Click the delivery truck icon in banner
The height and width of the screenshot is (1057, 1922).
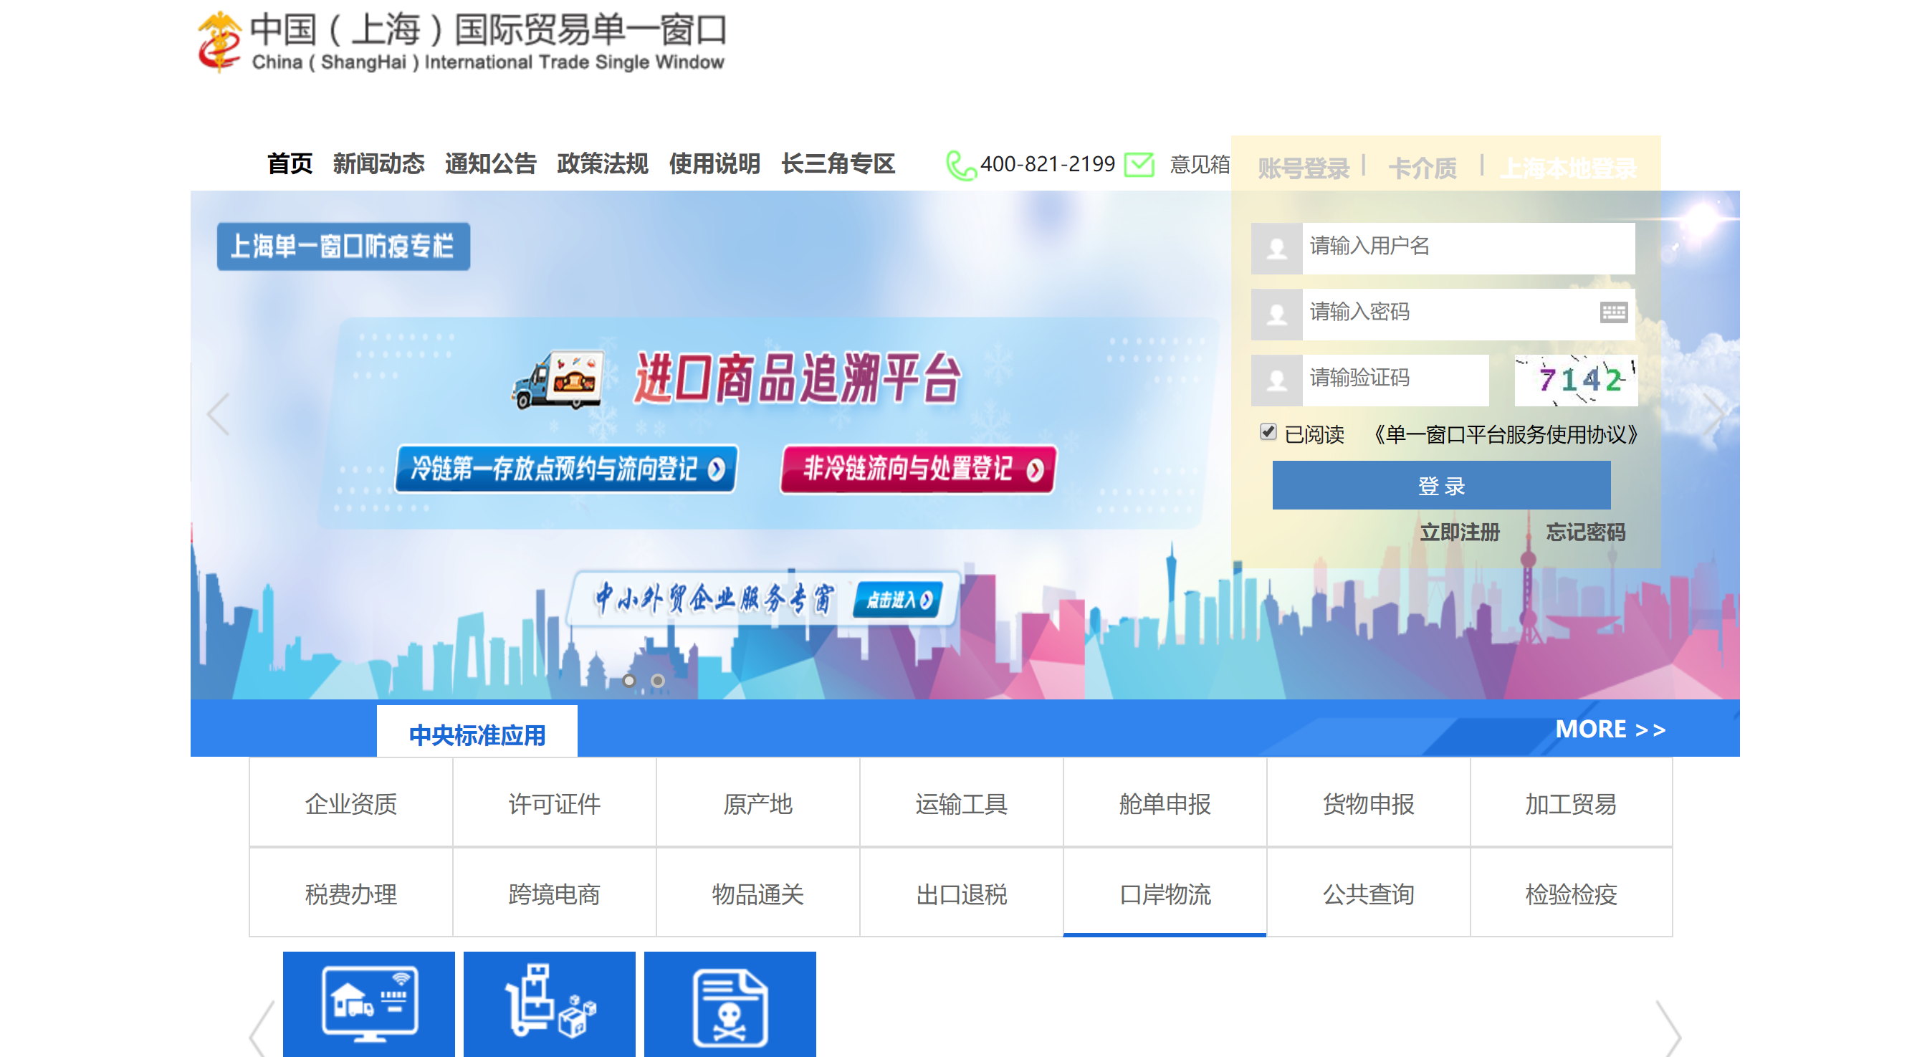click(558, 381)
